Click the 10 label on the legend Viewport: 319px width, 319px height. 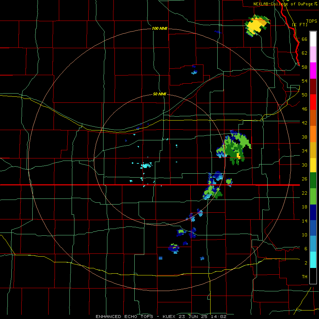[304, 235]
